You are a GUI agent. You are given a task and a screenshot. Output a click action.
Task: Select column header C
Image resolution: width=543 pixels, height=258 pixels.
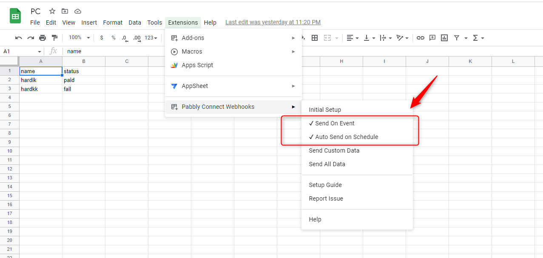pos(127,61)
